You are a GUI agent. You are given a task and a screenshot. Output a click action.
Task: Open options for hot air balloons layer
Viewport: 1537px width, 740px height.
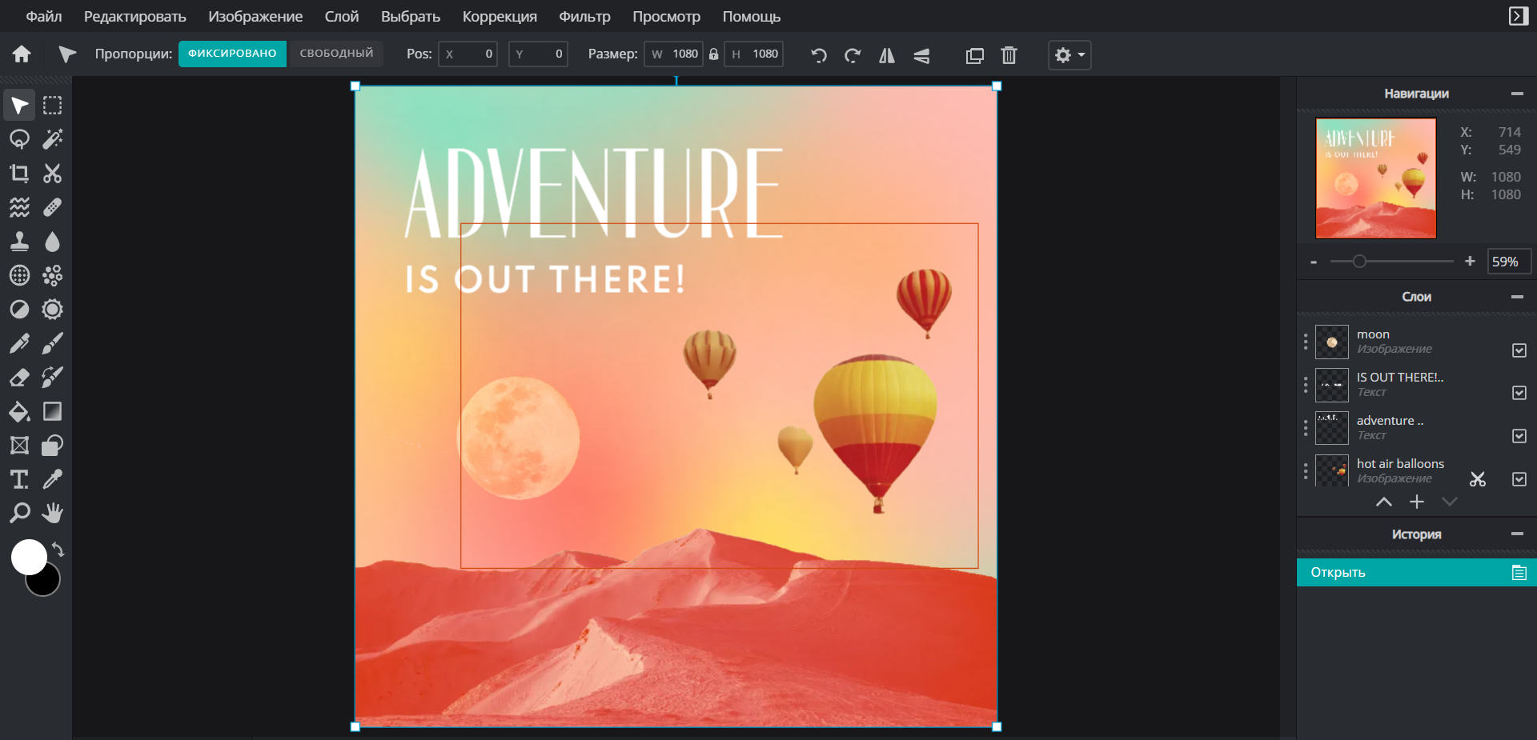(x=1306, y=471)
